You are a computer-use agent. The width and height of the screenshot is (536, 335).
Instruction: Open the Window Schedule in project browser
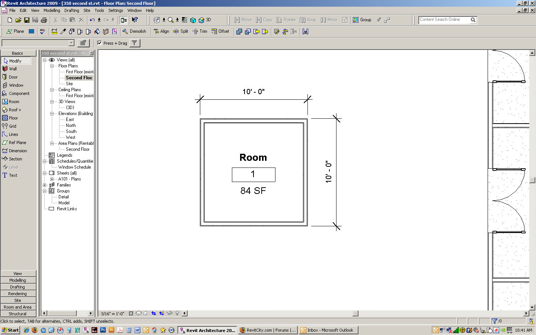click(x=74, y=167)
